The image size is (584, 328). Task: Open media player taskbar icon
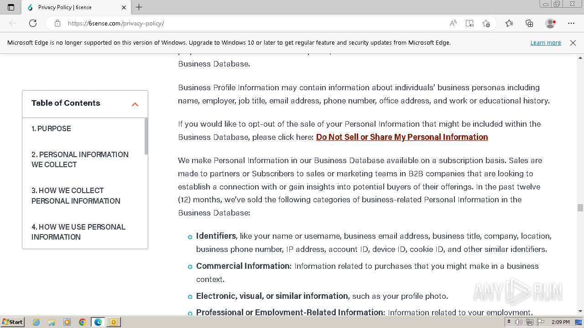tap(67, 322)
